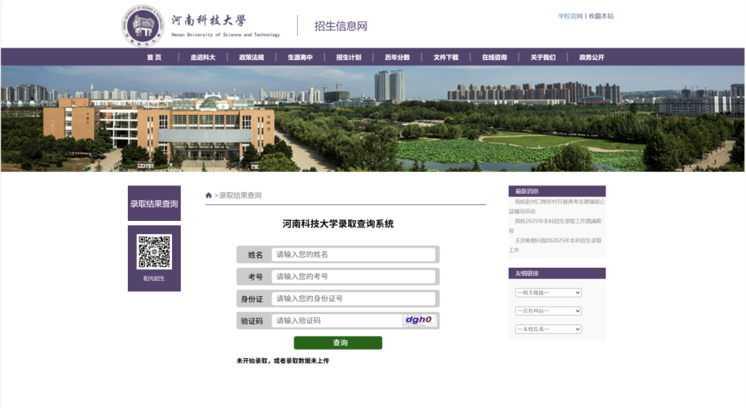Viewport: 746px width, 408px height.
Task: Click the 收藏本站 link
Action: coord(601,16)
